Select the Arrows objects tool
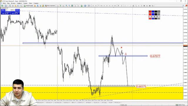The image size is (188, 106). pyautogui.click(x=152, y=6)
